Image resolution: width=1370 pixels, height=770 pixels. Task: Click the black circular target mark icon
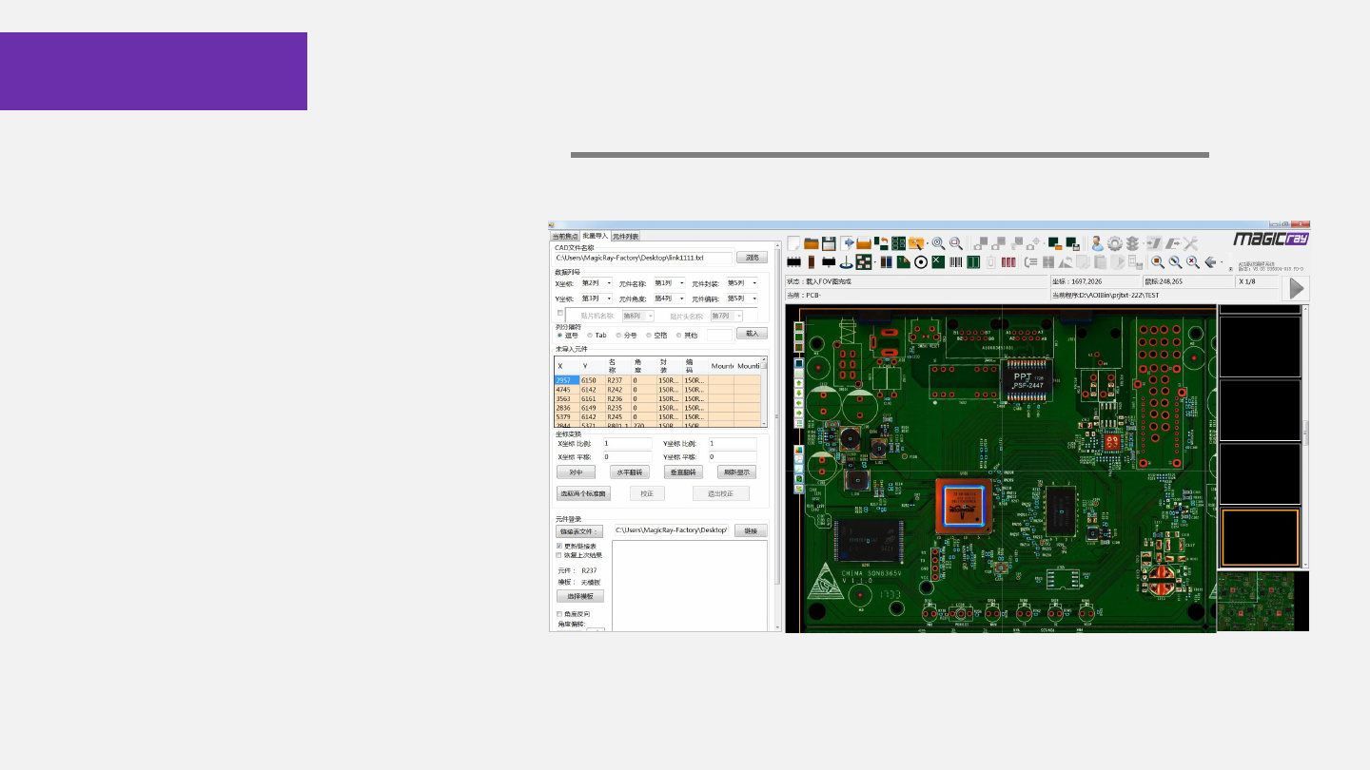pos(921,261)
